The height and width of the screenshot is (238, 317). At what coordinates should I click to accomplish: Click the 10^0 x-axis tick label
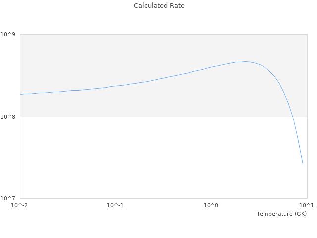click(x=211, y=206)
